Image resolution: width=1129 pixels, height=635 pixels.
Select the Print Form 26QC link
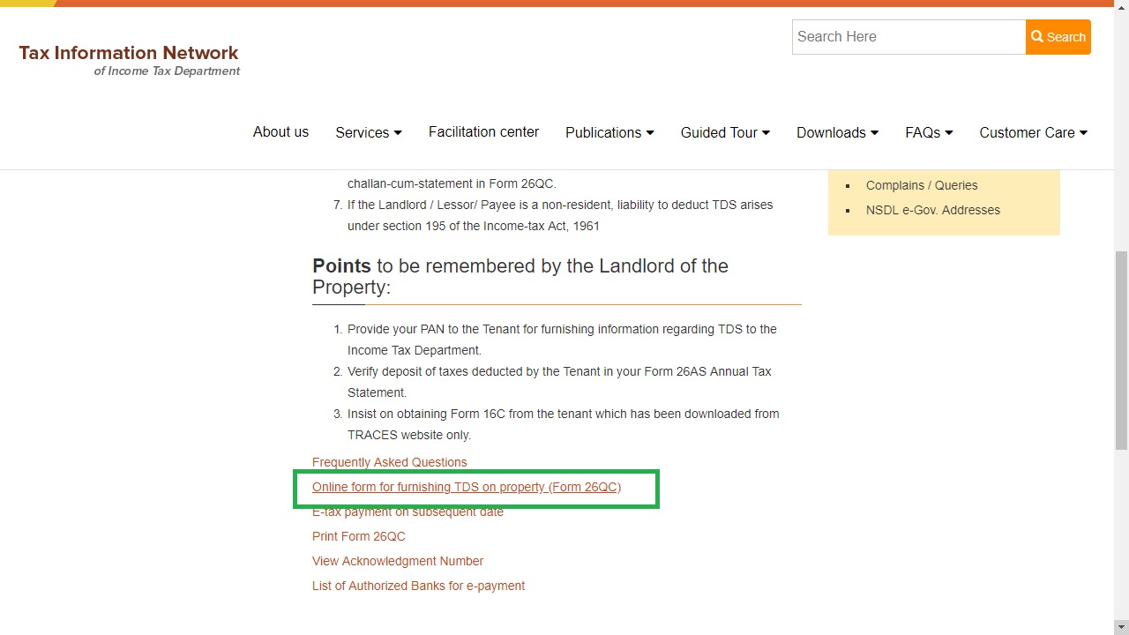pos(358,536)
